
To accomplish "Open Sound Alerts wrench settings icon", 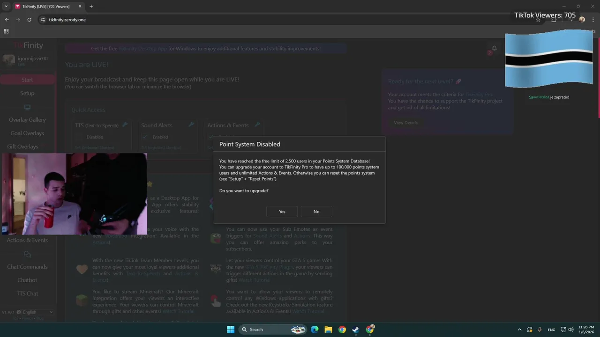I will (191, 125).
